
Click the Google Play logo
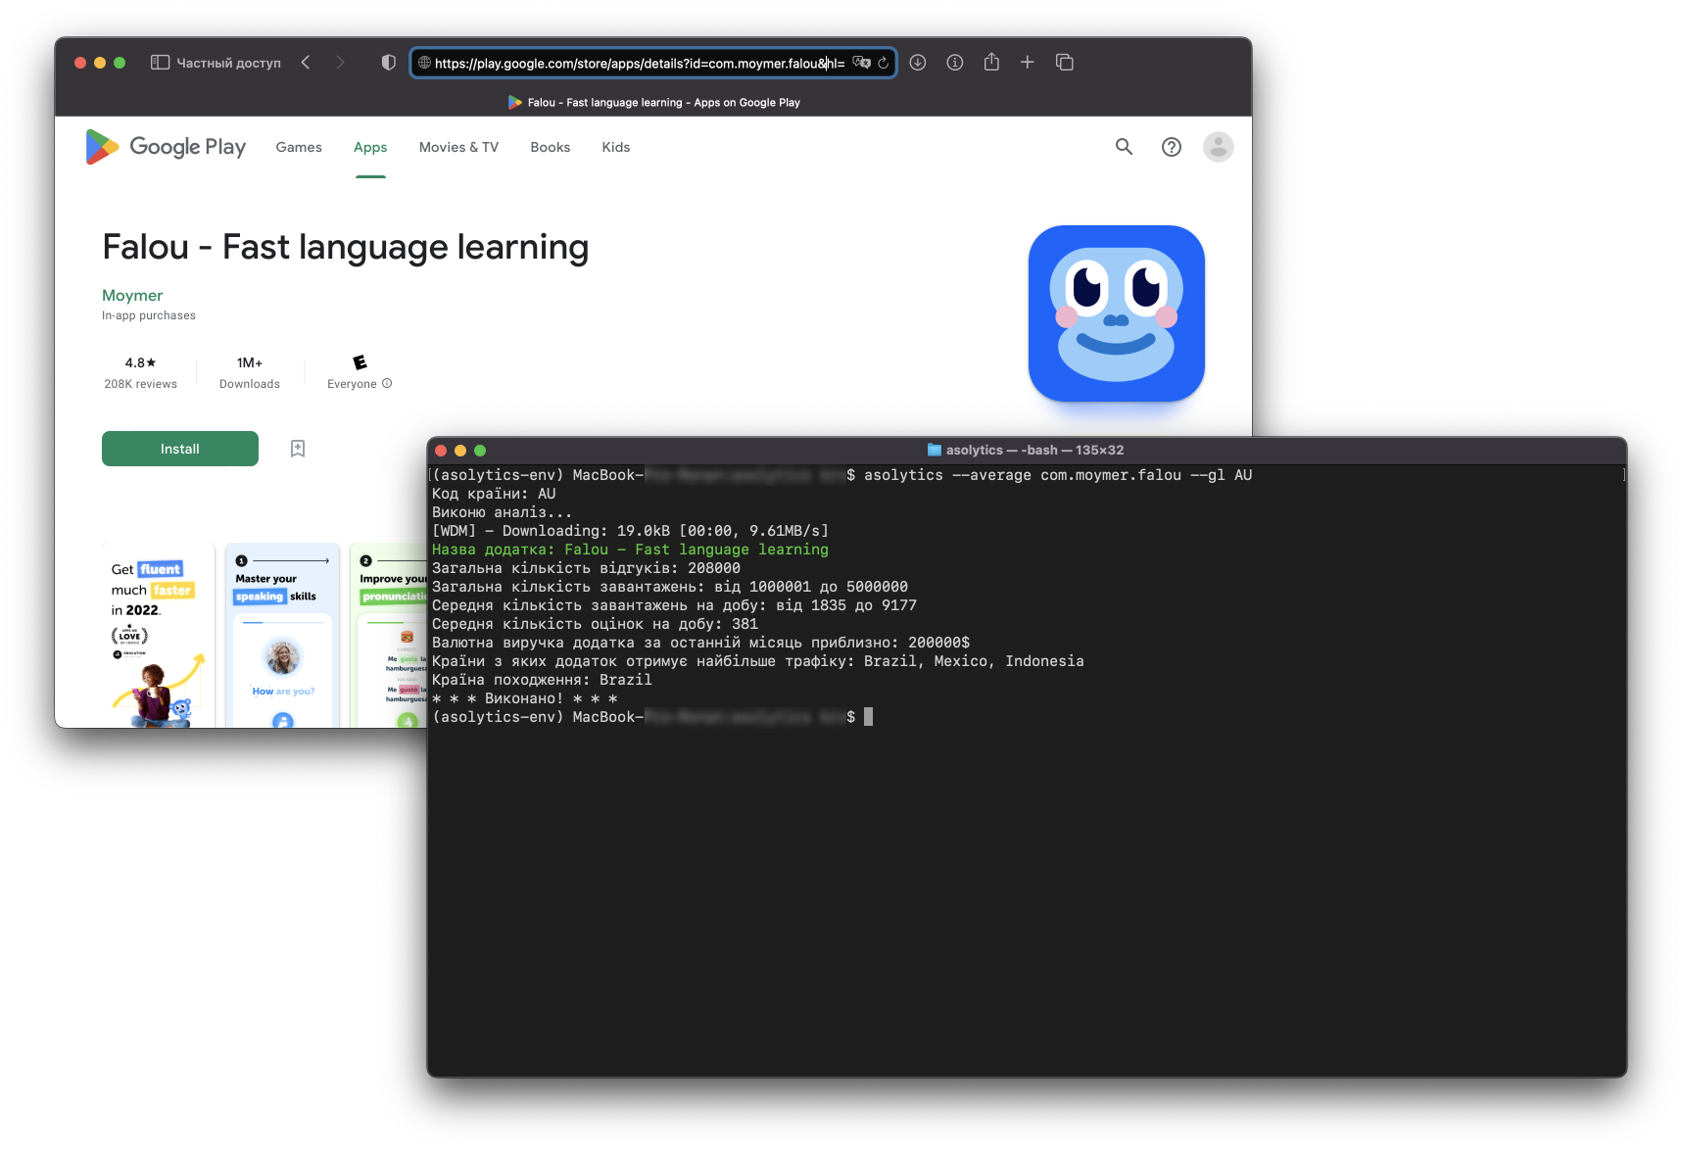[166, 147]
